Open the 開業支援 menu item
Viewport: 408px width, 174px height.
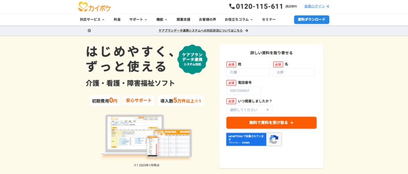coord(183,19)
